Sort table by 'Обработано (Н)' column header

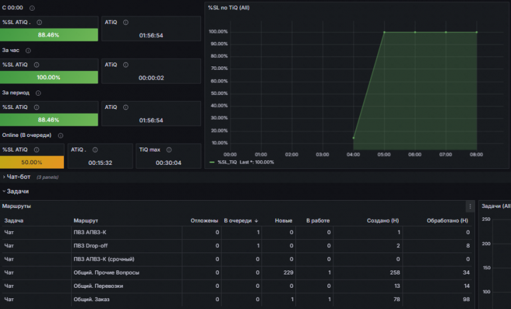coord(447,221)
